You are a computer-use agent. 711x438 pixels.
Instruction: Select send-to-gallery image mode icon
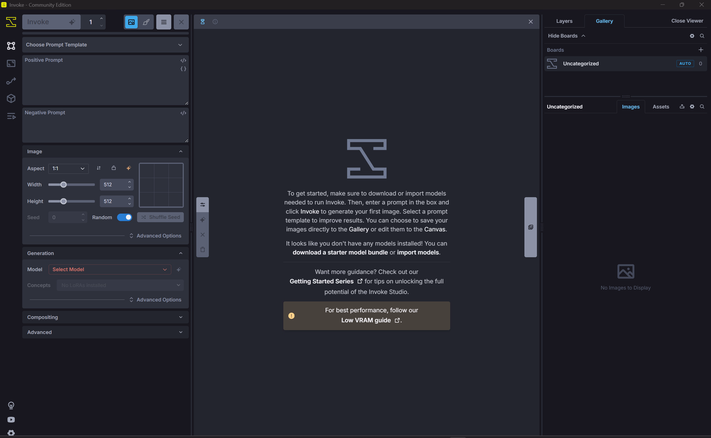[131, 22]
